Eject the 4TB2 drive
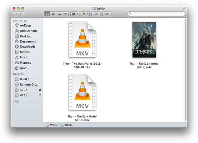This screenshot has width=198, height=143. click(x=40, y=90)
